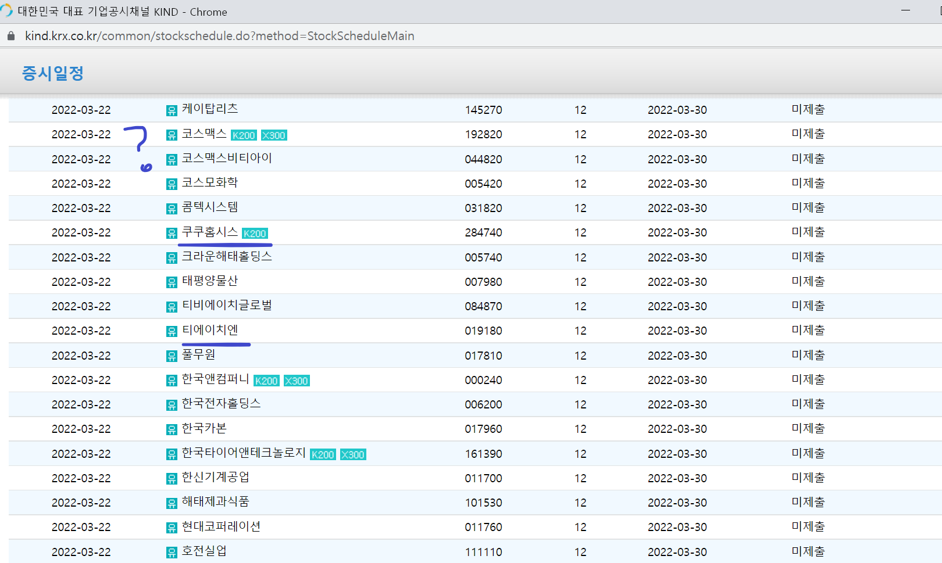This screenshot has width=942, height=563.
Task: Open the 한국카본 company link
Action: coord(204,428)
